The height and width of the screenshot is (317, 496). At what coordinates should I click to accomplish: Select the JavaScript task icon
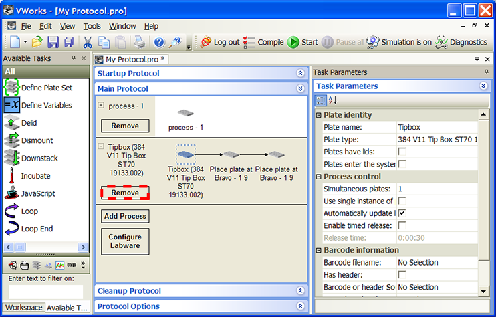pyautogui.click(x=11, y=193)
